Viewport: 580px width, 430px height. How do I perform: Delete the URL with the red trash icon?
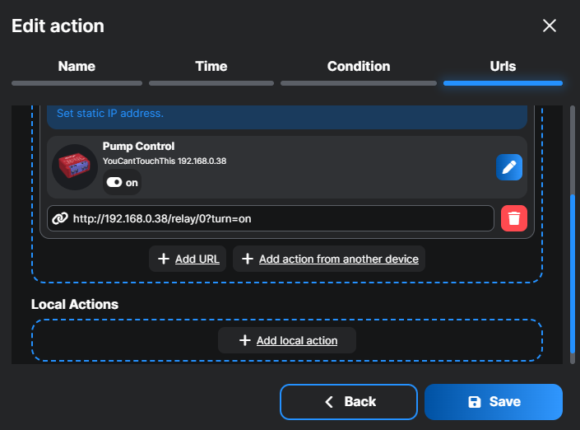coord(513,218)
